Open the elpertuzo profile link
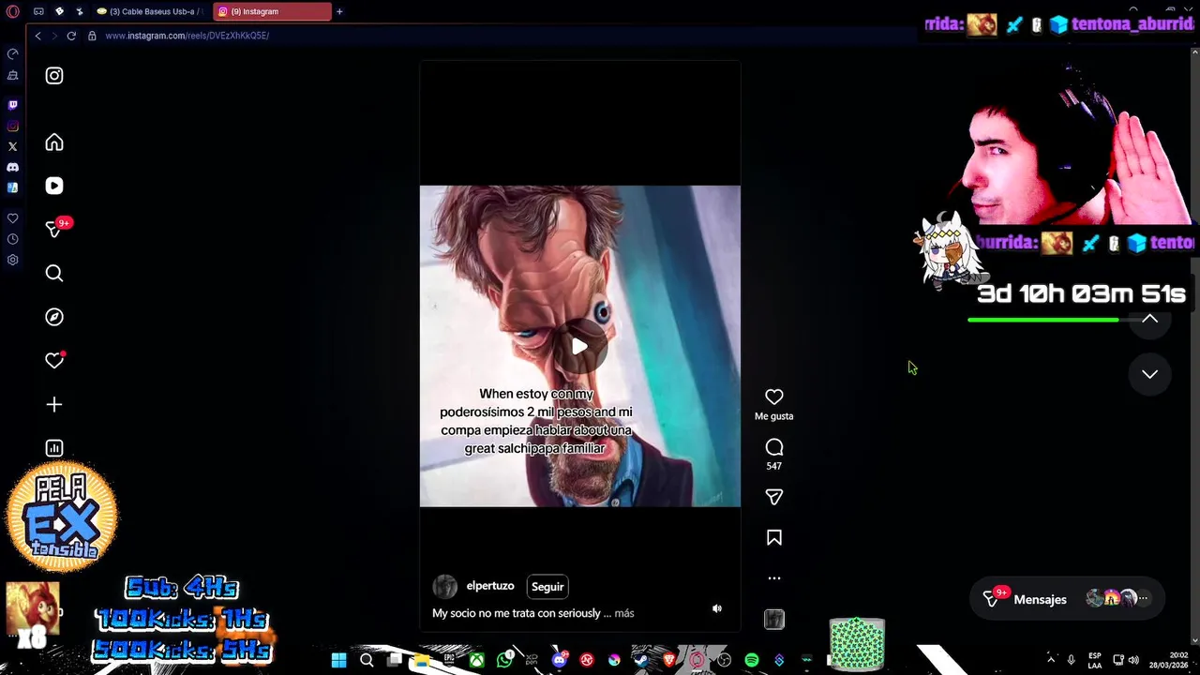Viewport: 1200px width, 675px height. (x=490, y=586)
